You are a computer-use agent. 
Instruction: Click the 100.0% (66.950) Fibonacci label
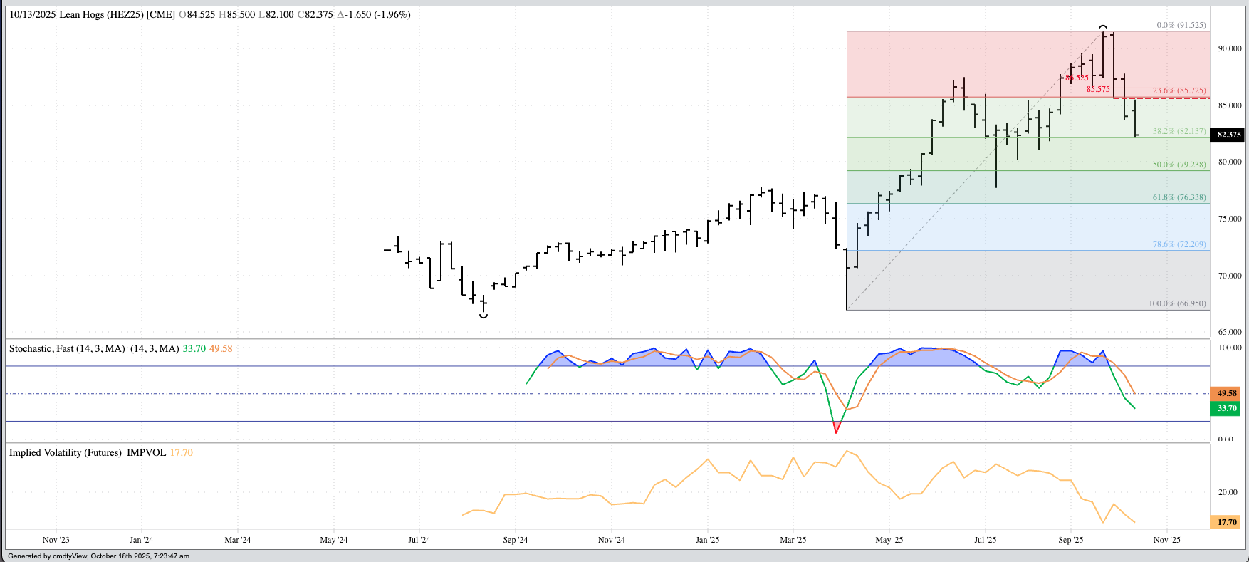pos(1177,303)
